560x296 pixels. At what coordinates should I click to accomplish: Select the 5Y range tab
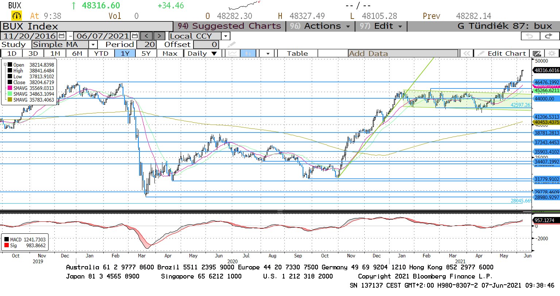(146, 54)
